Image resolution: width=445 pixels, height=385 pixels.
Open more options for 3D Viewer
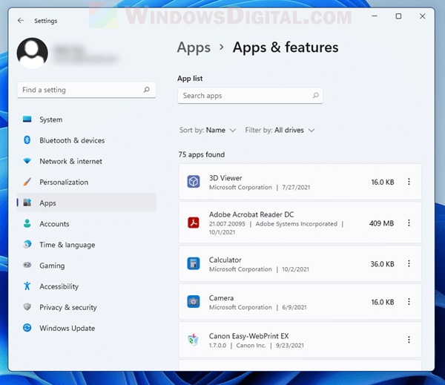pos(409,182)
